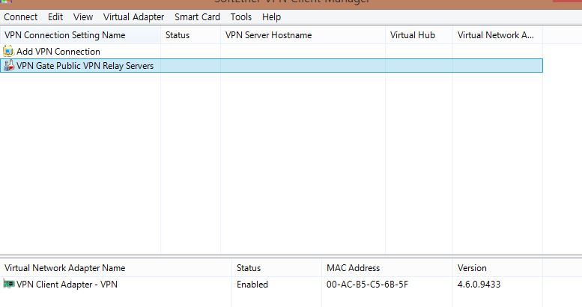Click the VPN Gate Public Relay Servers icon
Viewport: 582px width, 307px height.
pos(8,65)
